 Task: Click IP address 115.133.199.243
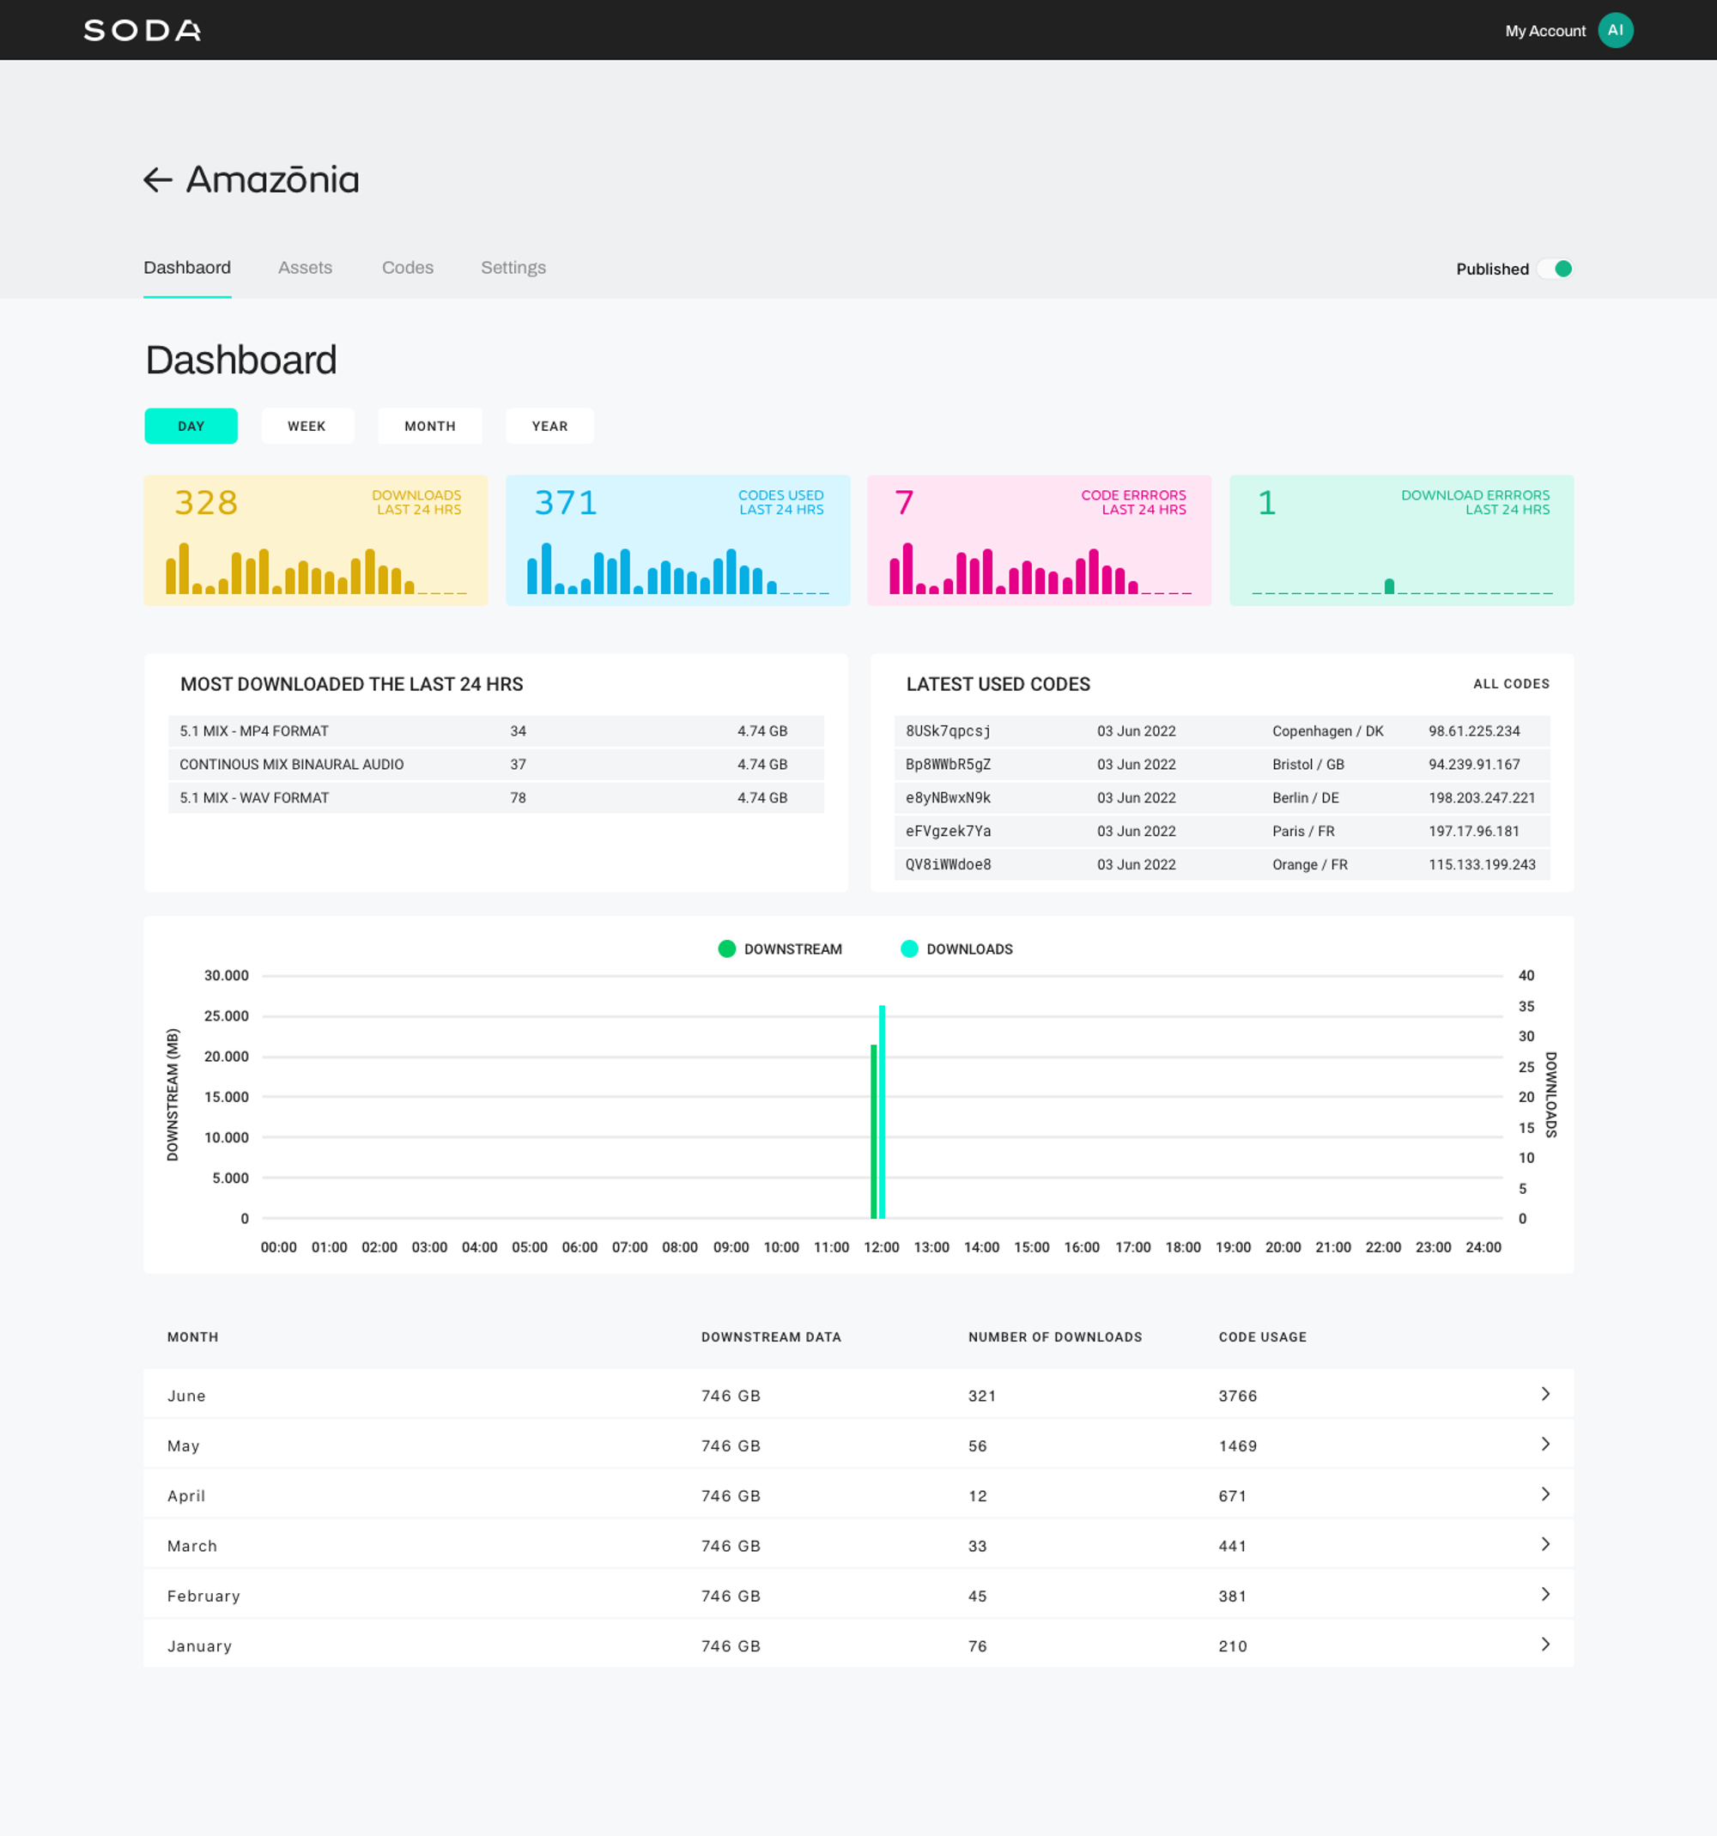(1482, 863)
